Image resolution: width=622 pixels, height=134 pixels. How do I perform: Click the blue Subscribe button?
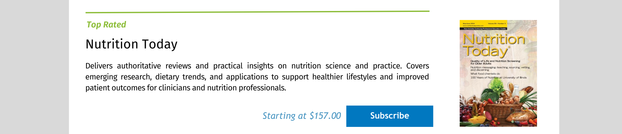[x=389, y=116]
